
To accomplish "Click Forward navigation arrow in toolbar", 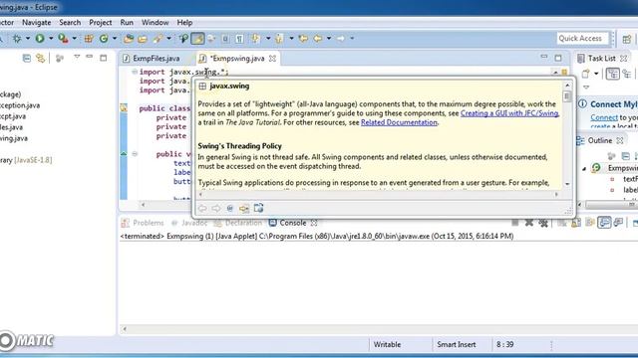I will point(341,39).
